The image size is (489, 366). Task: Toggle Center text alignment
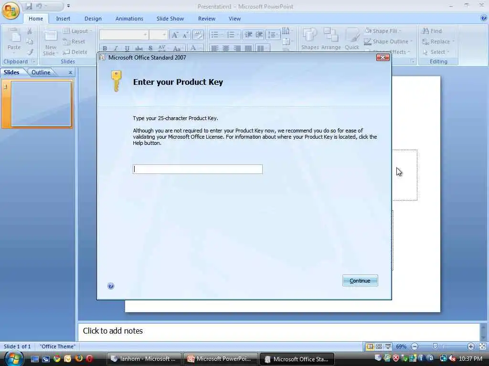click(x=226, y=48)
